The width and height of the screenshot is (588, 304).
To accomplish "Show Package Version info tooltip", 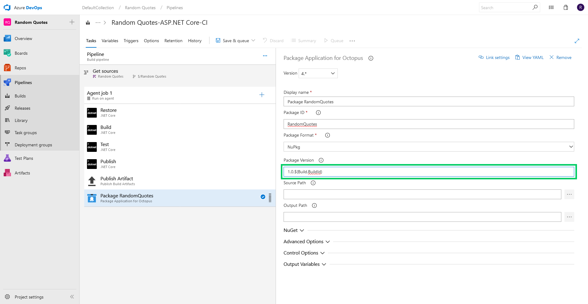I will [321, 160].
